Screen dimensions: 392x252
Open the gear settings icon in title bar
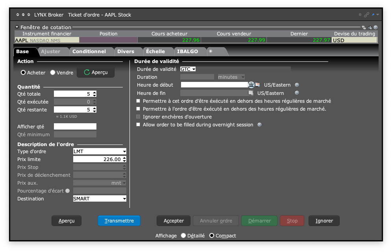click(360, 15)
